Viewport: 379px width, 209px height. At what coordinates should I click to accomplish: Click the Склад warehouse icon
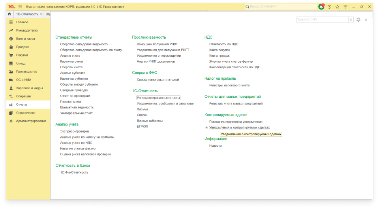[x=11, y=63]
